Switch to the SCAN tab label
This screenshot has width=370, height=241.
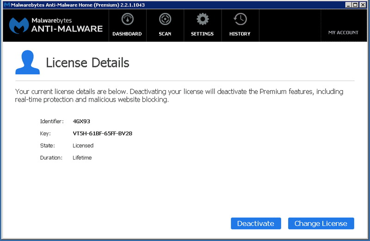click(x=165, y=34)
